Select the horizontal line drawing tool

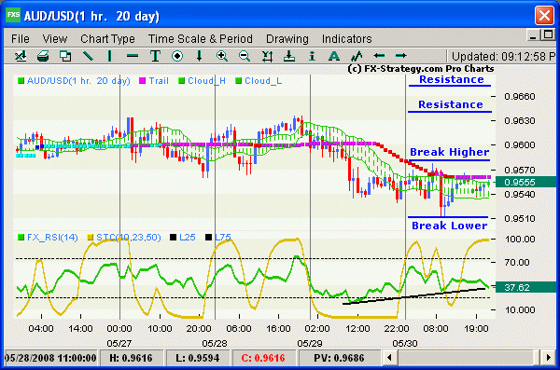click(133, 56)
